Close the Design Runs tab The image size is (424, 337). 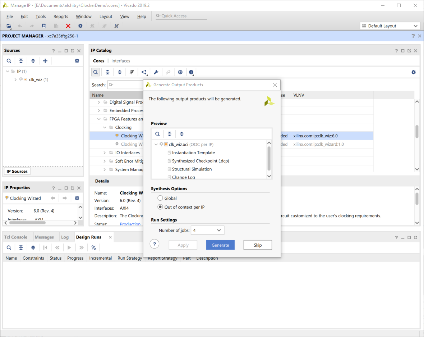click(x=110, y=237)
